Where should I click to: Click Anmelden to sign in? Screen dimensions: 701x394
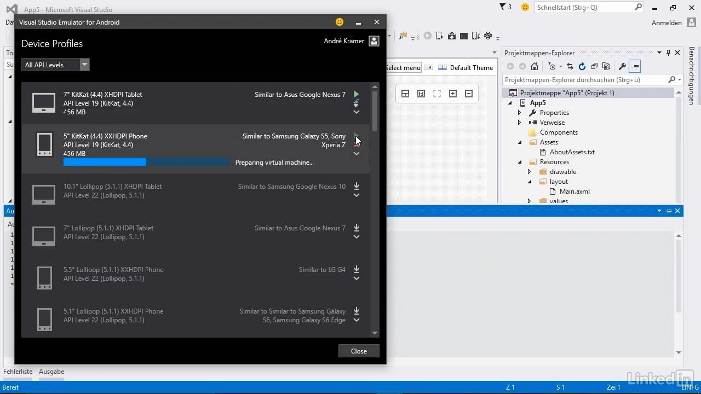666,23
